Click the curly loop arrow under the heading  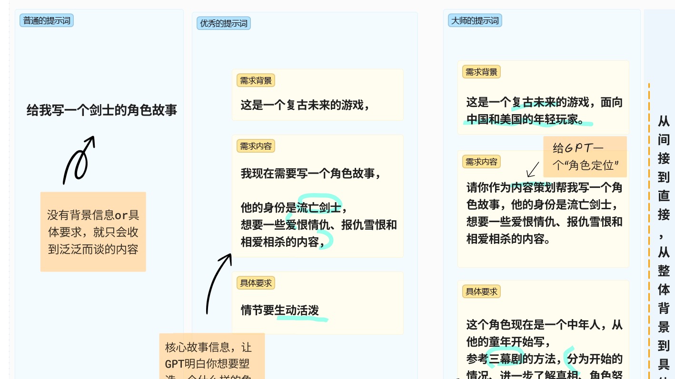(79, 161)
